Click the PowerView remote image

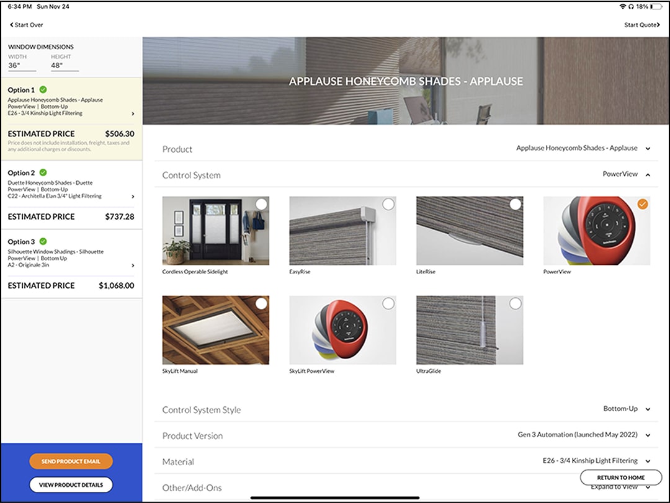coord(597,231)
